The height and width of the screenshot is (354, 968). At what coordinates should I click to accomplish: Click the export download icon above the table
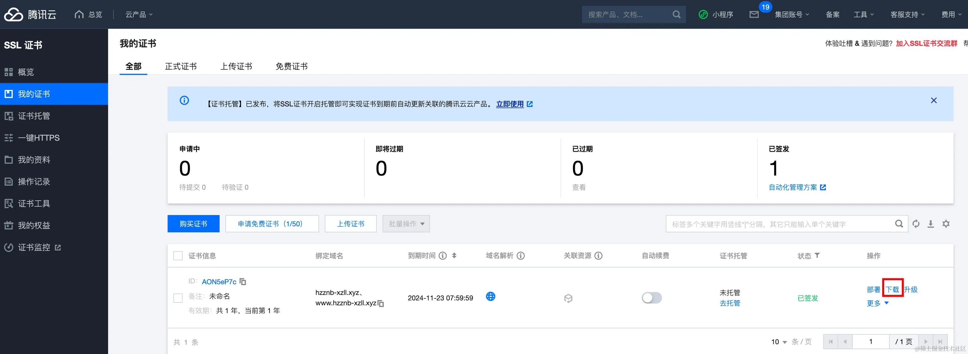click(931, 224)
